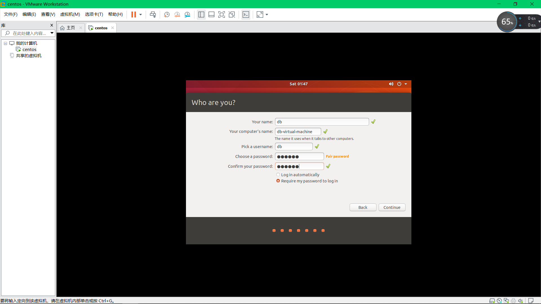
Task: Collapse the 我的计算机 tree node
Action: pos(5,43)
